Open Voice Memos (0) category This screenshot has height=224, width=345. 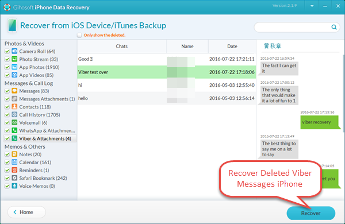point(37,186)
